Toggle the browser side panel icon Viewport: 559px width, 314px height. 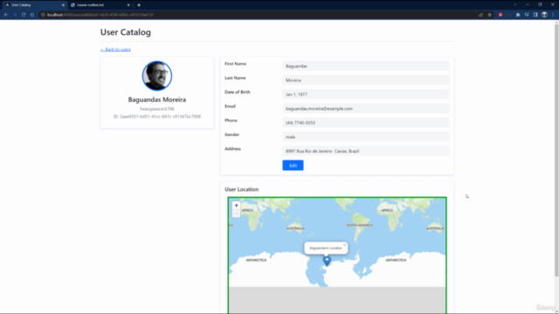coord(535,15)
